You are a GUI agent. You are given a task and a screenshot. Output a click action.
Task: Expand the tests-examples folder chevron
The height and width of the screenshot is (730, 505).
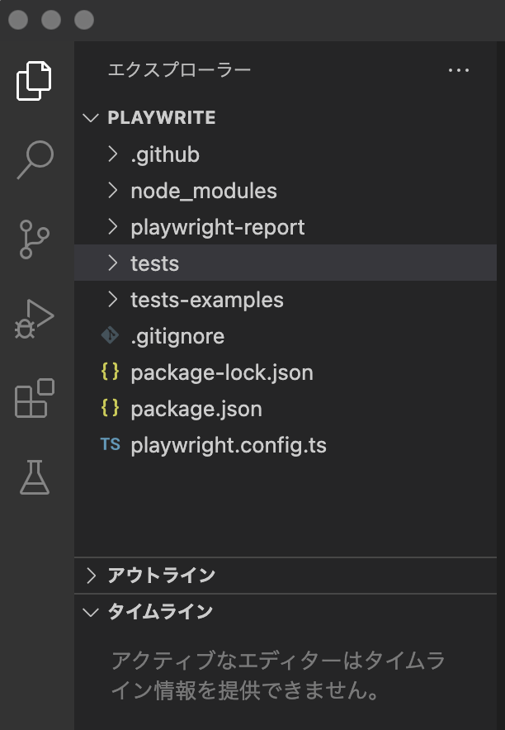[112, 299]
